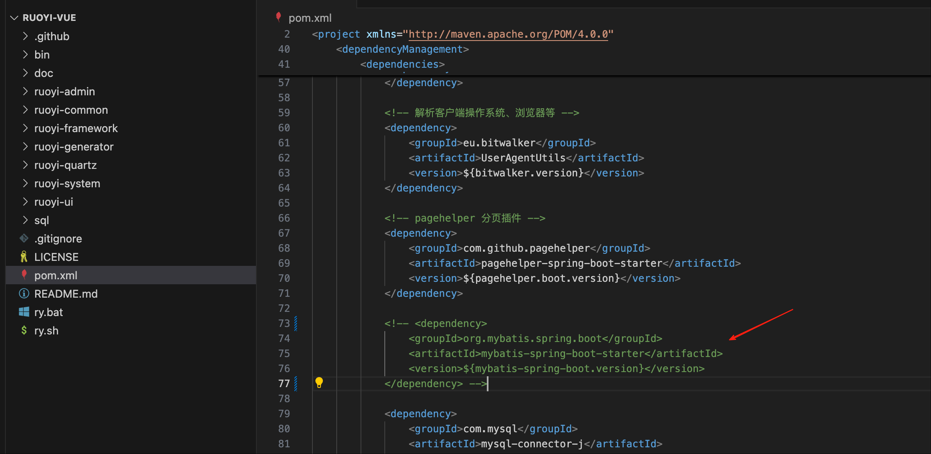The height and width of the screenshot is (454, 931).
Task: Click the dependencyManagement sticky scroll line
Action: tap(402, 49)
